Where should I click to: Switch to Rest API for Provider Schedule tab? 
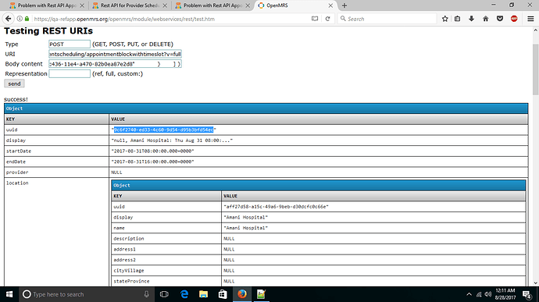(130, 5)
